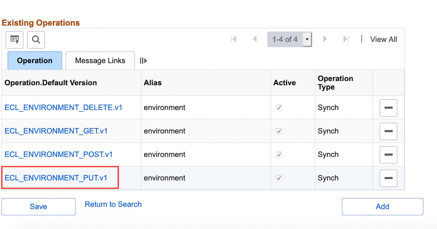The height and width of the screenshot is (229, 437).
Task: Remove the ECL_ENVIRONMENT_GET.v1 row with minus button
Action: (388, 131)
